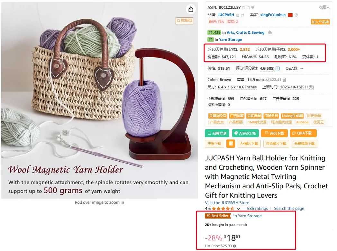Click the info icon beside List Price

pos(234,246)
